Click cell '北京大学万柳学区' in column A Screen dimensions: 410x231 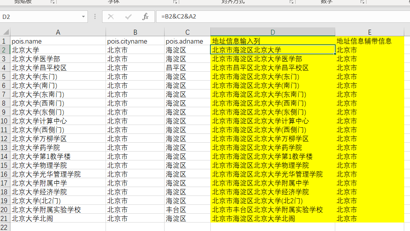tap(58, 139)
